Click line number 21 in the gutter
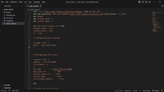Image resolution: width=164 pixels, height=92 pixels. point(29,48)
